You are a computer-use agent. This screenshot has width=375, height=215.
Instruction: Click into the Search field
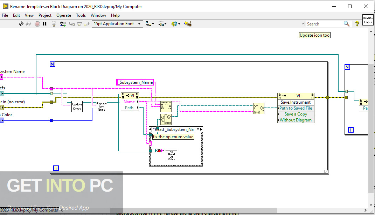[325, 24]
